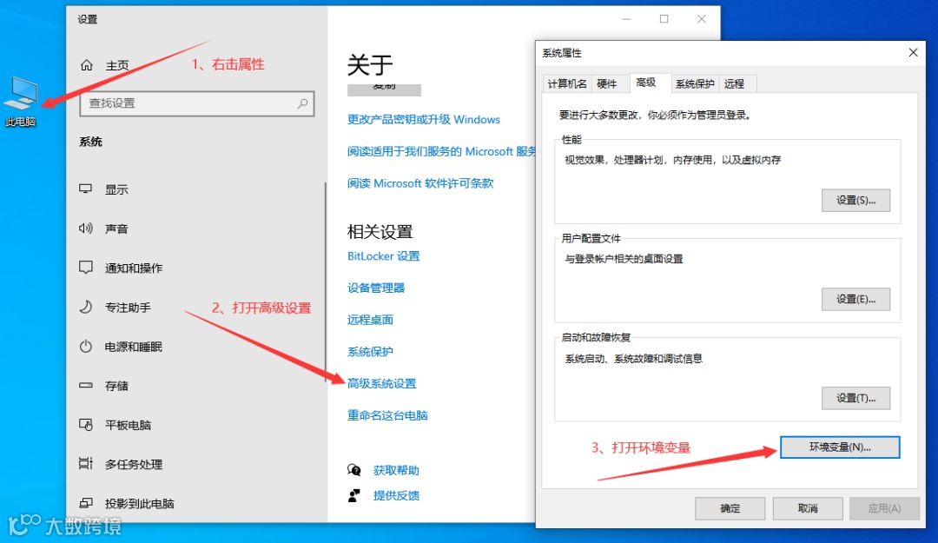Select the 通知和操作 icon in sidebar
Screen dimensions: 938x543
coord(85,268)
